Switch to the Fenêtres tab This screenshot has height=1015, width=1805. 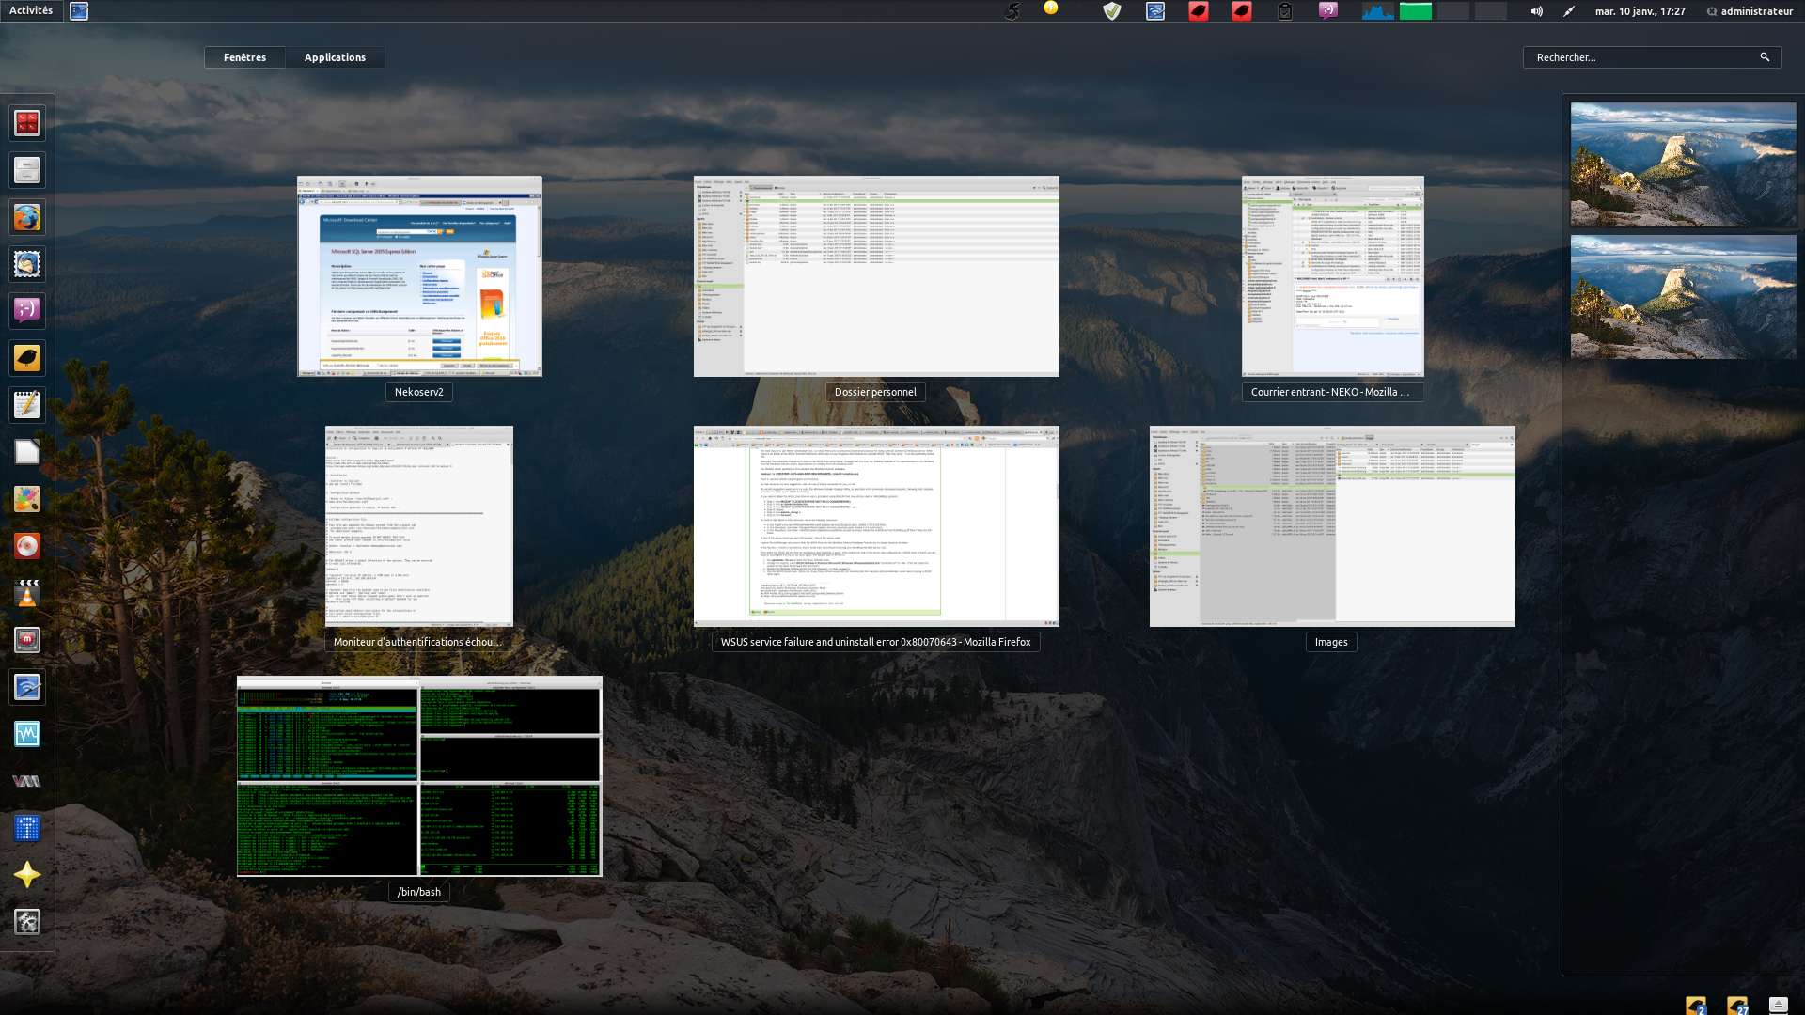(x=244, y=57)
